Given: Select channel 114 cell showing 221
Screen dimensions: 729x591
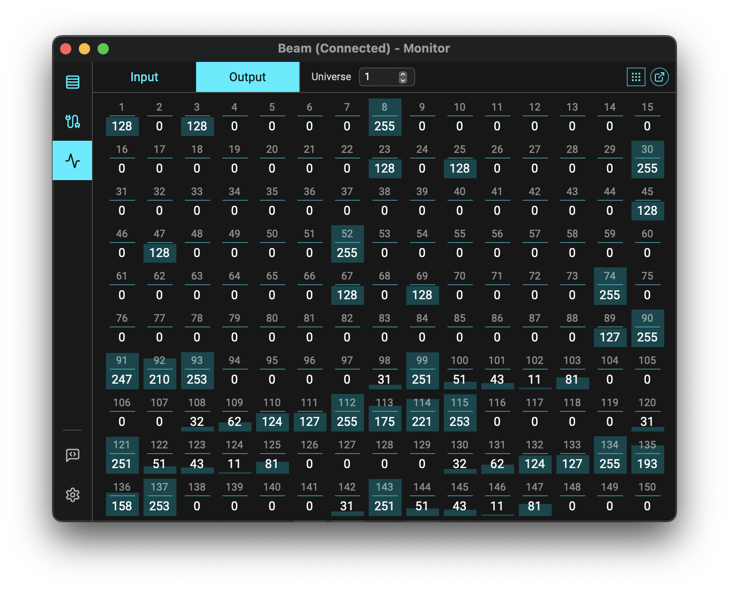Looking at the screenshot, I should [422, 413].
